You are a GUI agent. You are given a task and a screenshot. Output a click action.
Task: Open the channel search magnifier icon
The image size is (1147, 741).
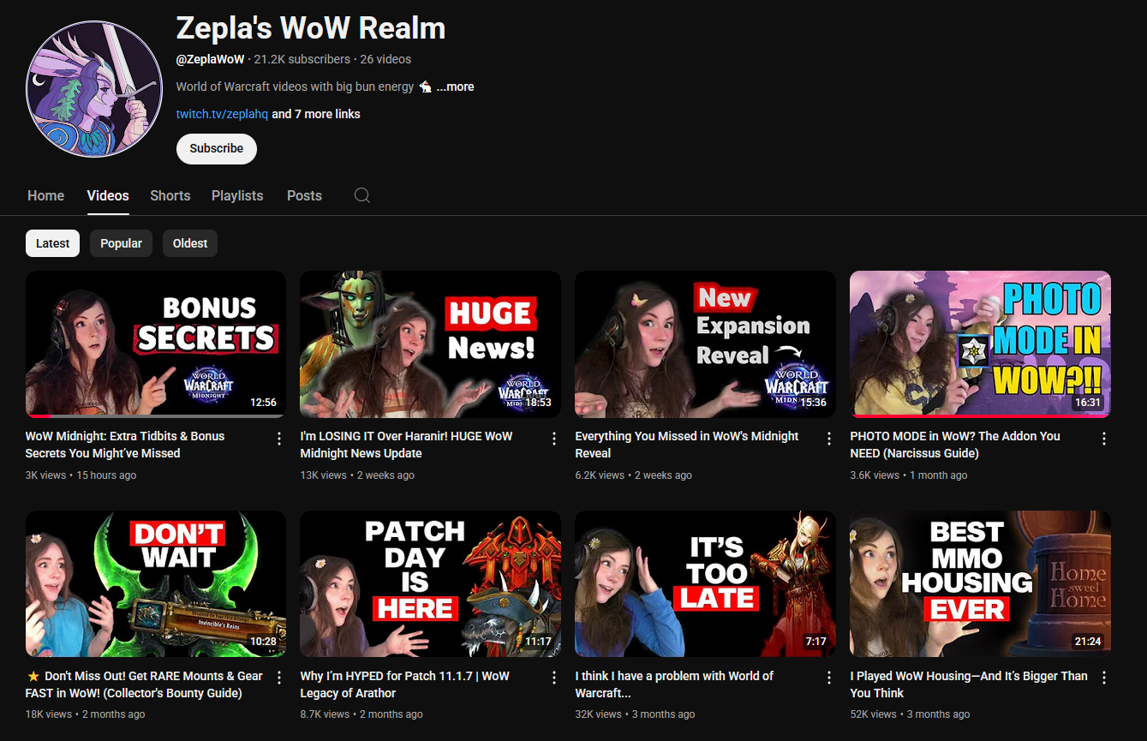(x=362, y=195)
